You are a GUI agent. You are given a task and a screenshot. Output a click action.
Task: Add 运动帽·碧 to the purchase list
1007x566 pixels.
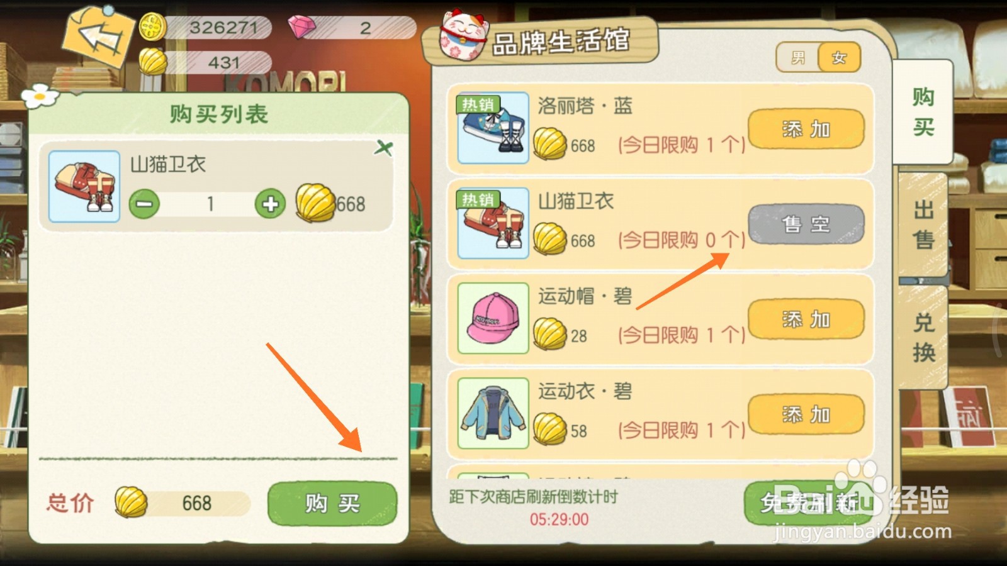coord(806,319)
